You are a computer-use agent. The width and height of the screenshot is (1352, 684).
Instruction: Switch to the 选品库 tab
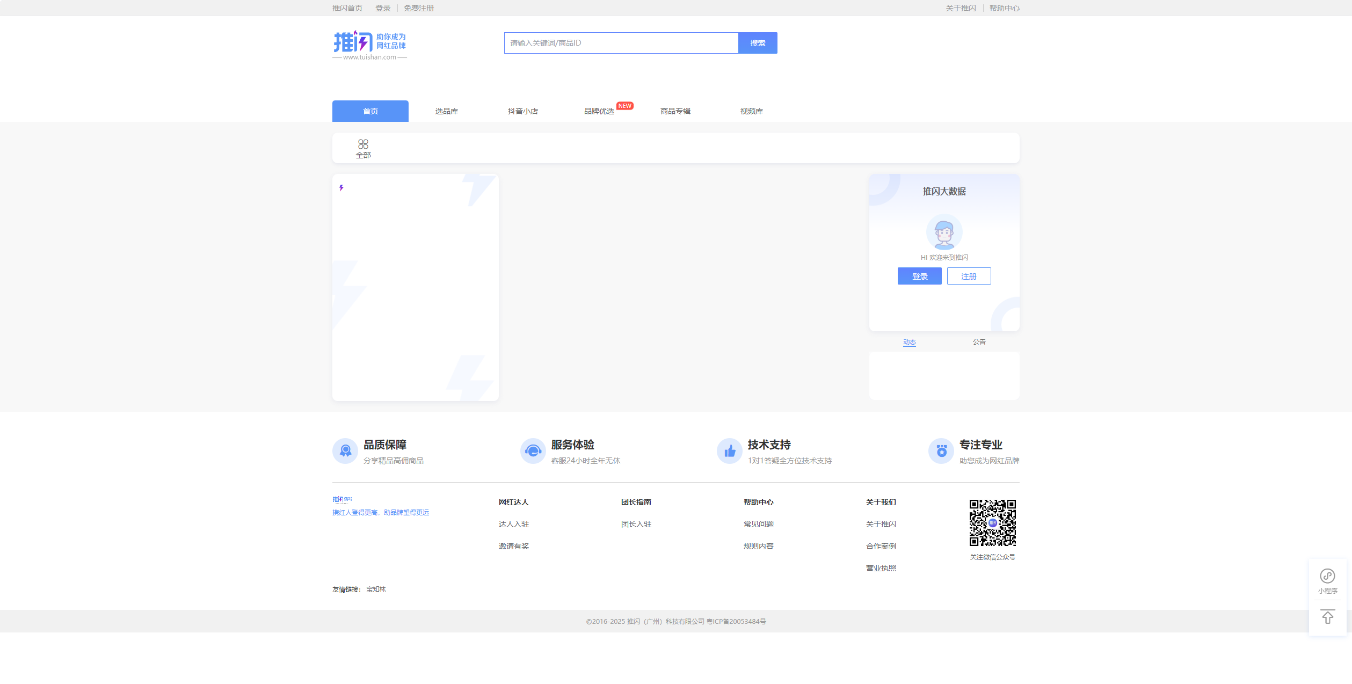446,111
